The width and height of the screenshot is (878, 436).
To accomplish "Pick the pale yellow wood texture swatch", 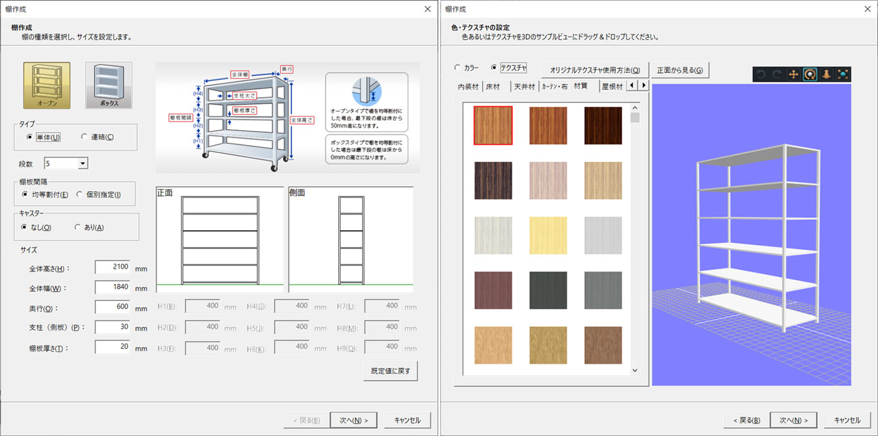I will [x=548, y=236].
